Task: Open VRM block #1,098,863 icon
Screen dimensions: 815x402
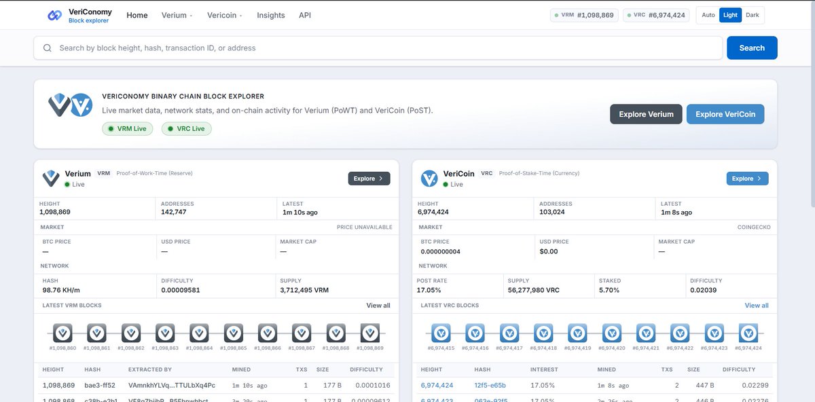Action: tap(165, 333)
